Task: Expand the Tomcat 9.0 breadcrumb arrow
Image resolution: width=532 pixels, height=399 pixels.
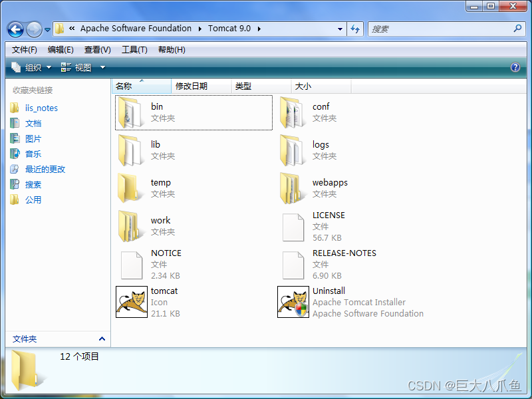Action: tap(259, 29)
